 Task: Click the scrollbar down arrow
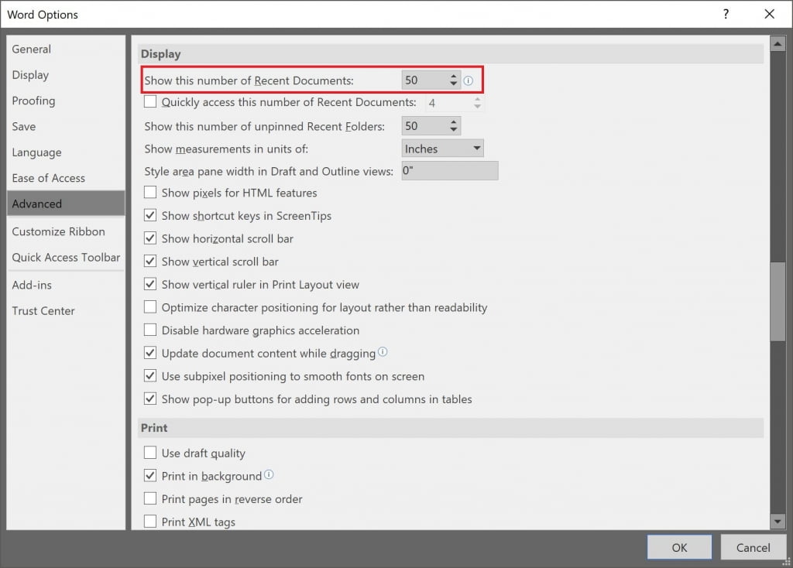point(778,521)
